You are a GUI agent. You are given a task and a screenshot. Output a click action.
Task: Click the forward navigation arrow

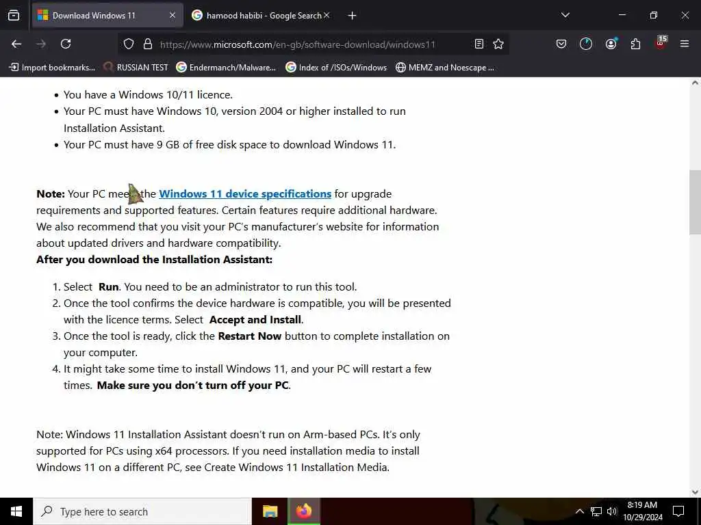41,44
